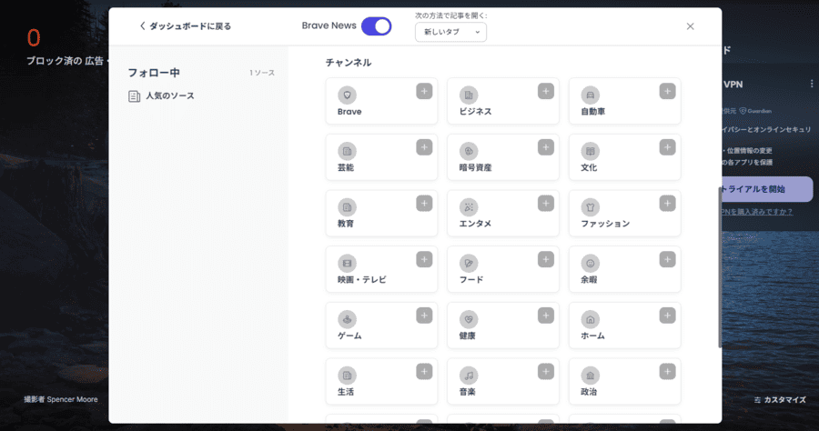Image resolution: width=819 pixels, height=431 pixels.
Task: Follow the 余暇 channel plus button
Action: click(x=668, y=259)
